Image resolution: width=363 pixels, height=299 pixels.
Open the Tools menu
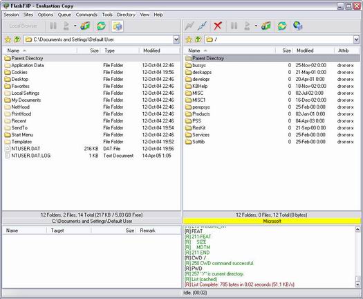point(107,15)
